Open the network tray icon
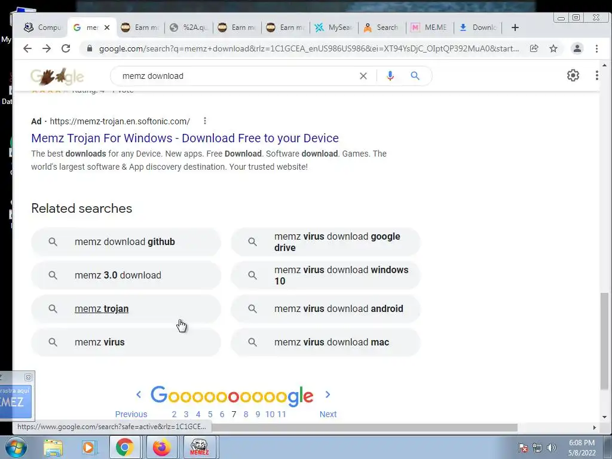This screenshot has height=459, width=612. click(537, 448)
